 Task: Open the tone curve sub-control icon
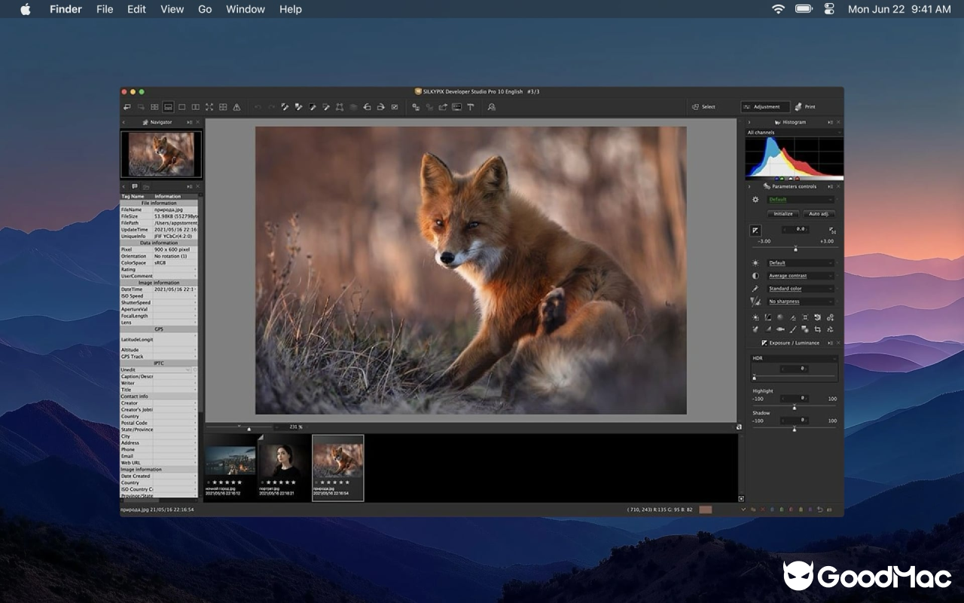[x=767, y=318]
